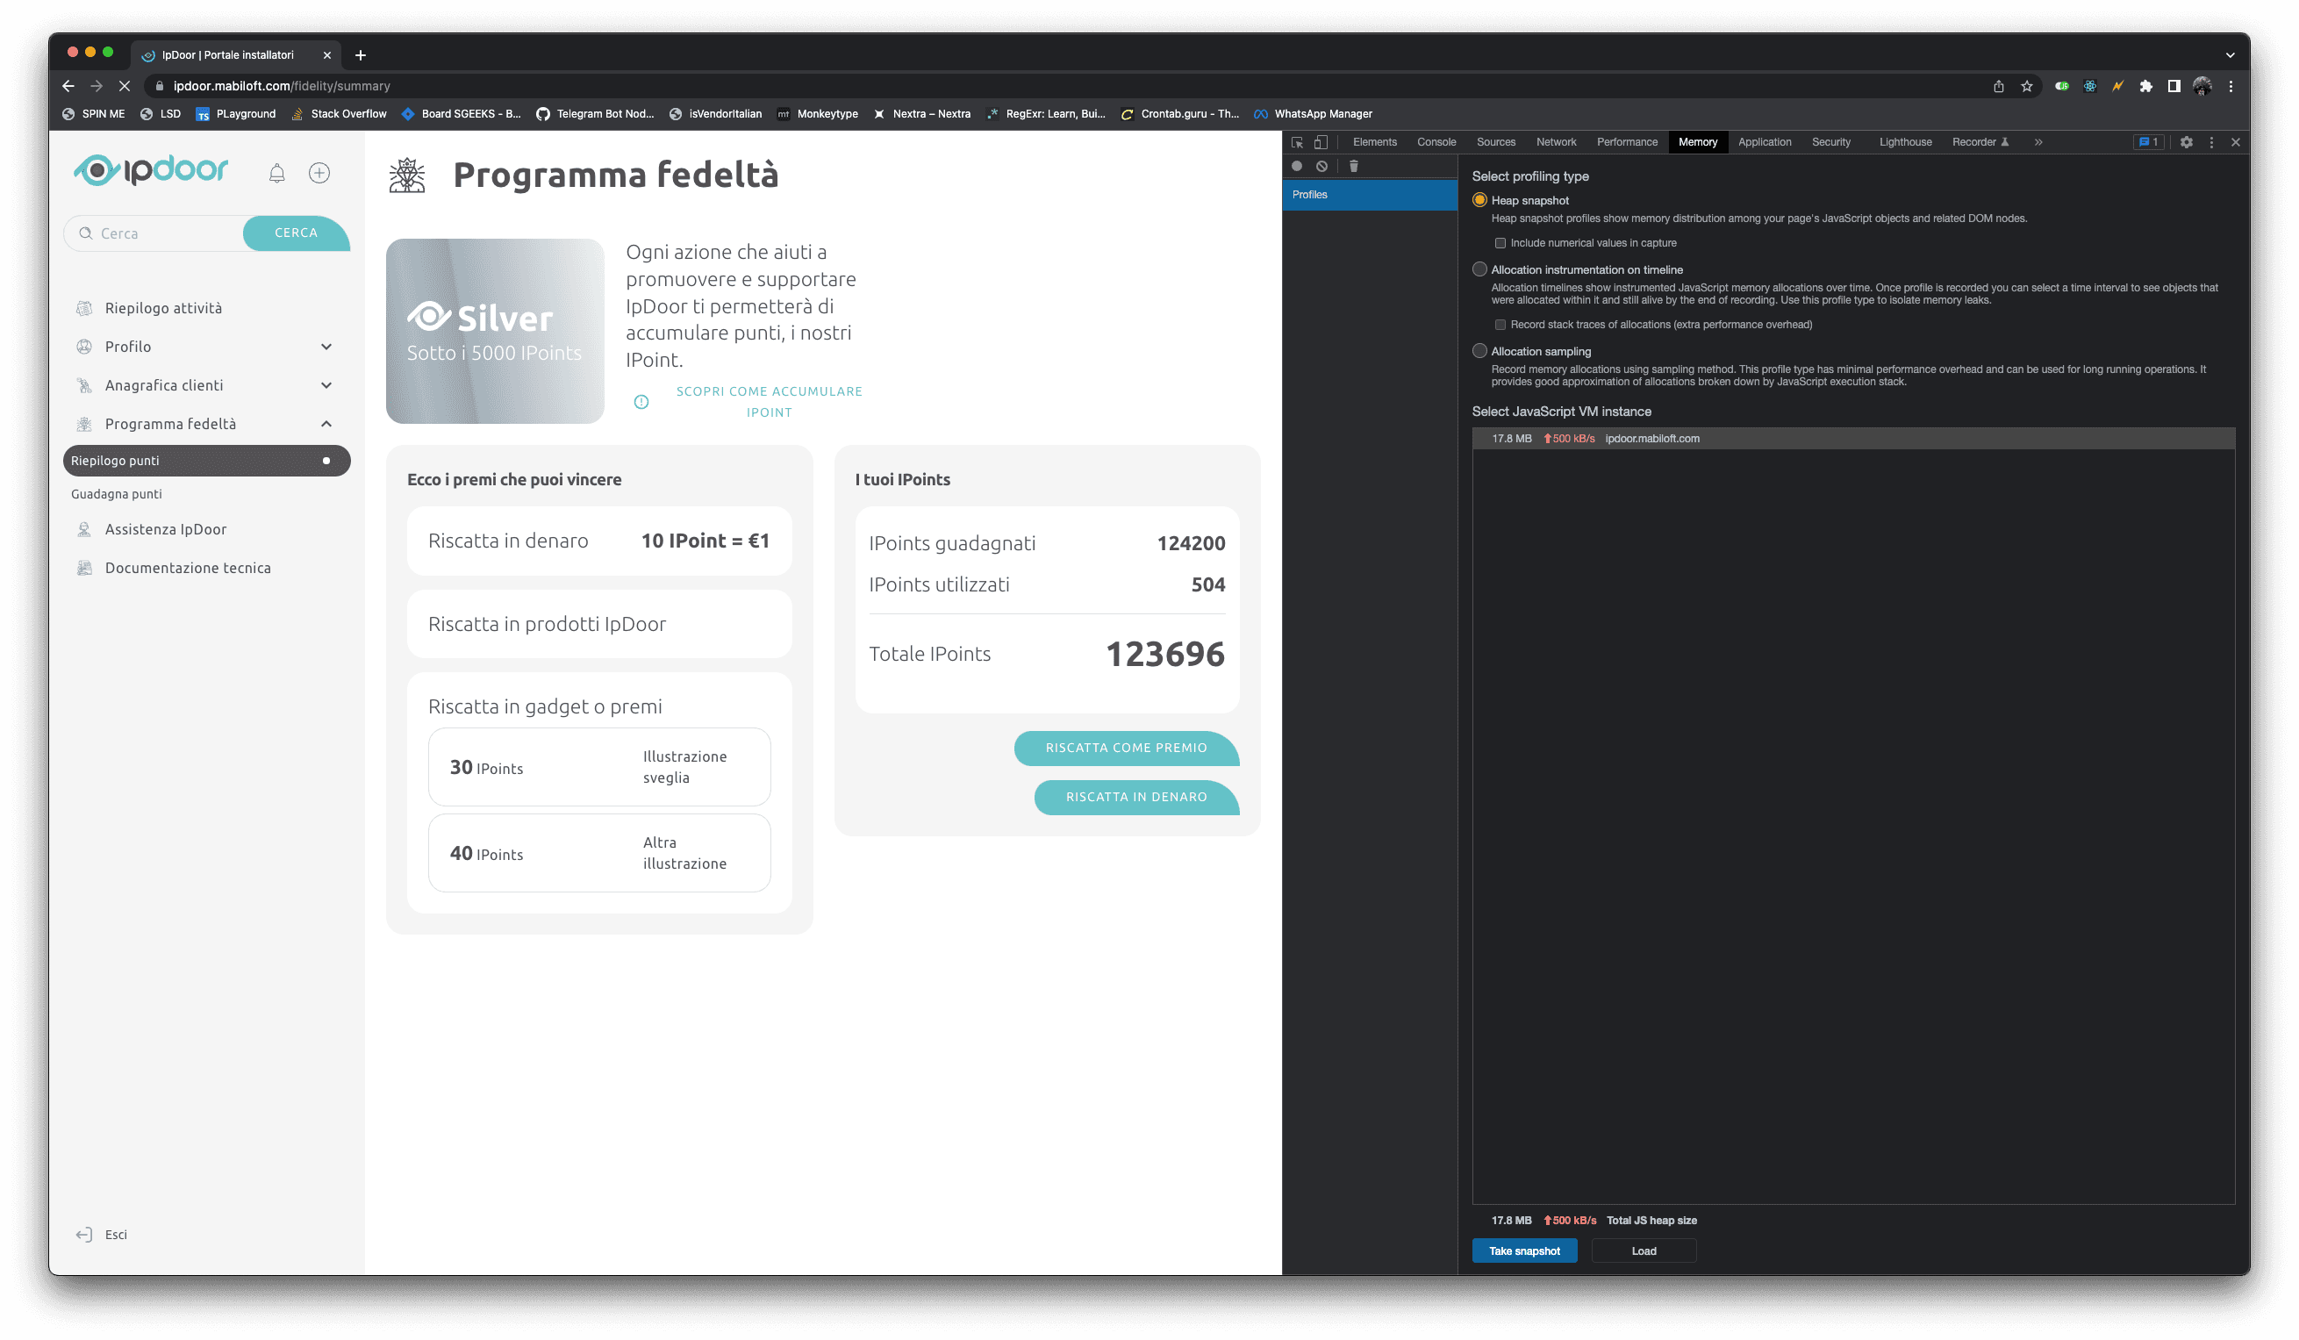Click the notification bell icon
2299x1340 pixels.
click(x=276, y=174)
